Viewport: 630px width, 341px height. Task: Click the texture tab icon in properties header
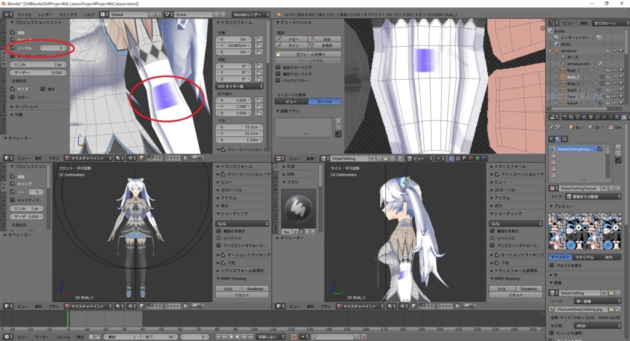624,117
